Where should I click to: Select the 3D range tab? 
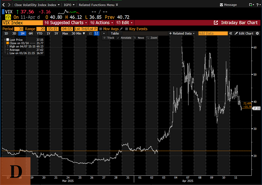[x=14, y=33]
